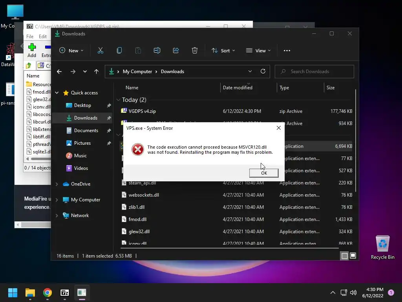Go back with the left arrow
The width and height of the screenshot is (402, 302).
tap(59, 72)
